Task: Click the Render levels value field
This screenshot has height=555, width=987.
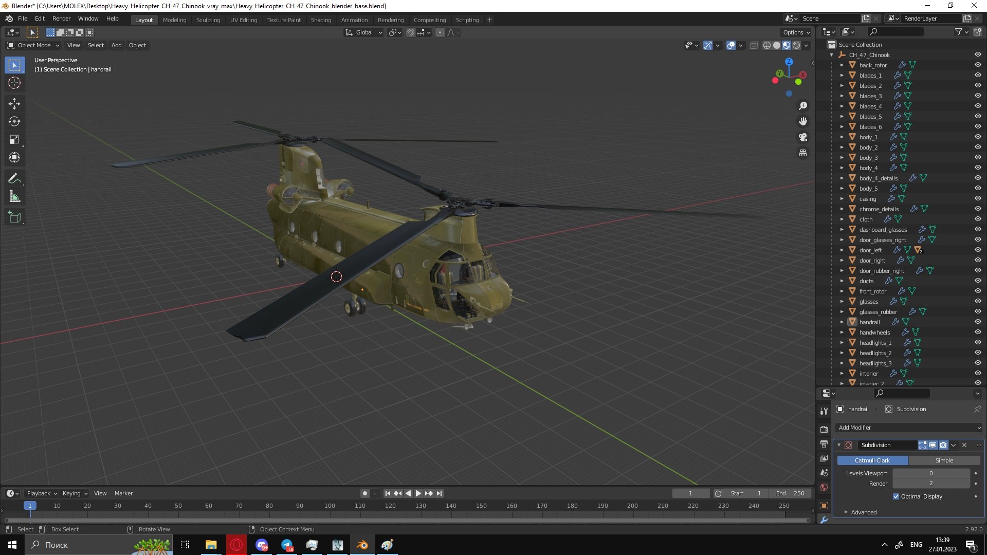Action: [931, 484]
